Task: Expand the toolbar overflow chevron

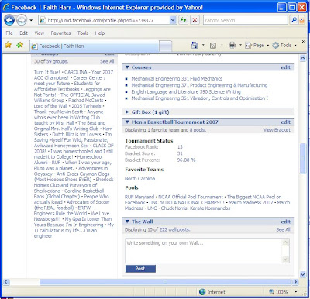Action: pyautogui.click(x=304, y=42)
